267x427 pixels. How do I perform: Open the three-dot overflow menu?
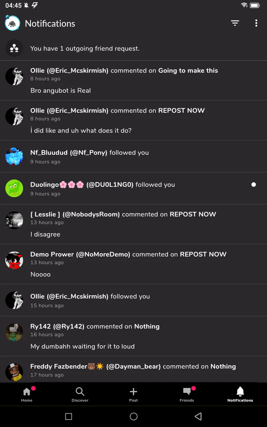coord(256,23)
